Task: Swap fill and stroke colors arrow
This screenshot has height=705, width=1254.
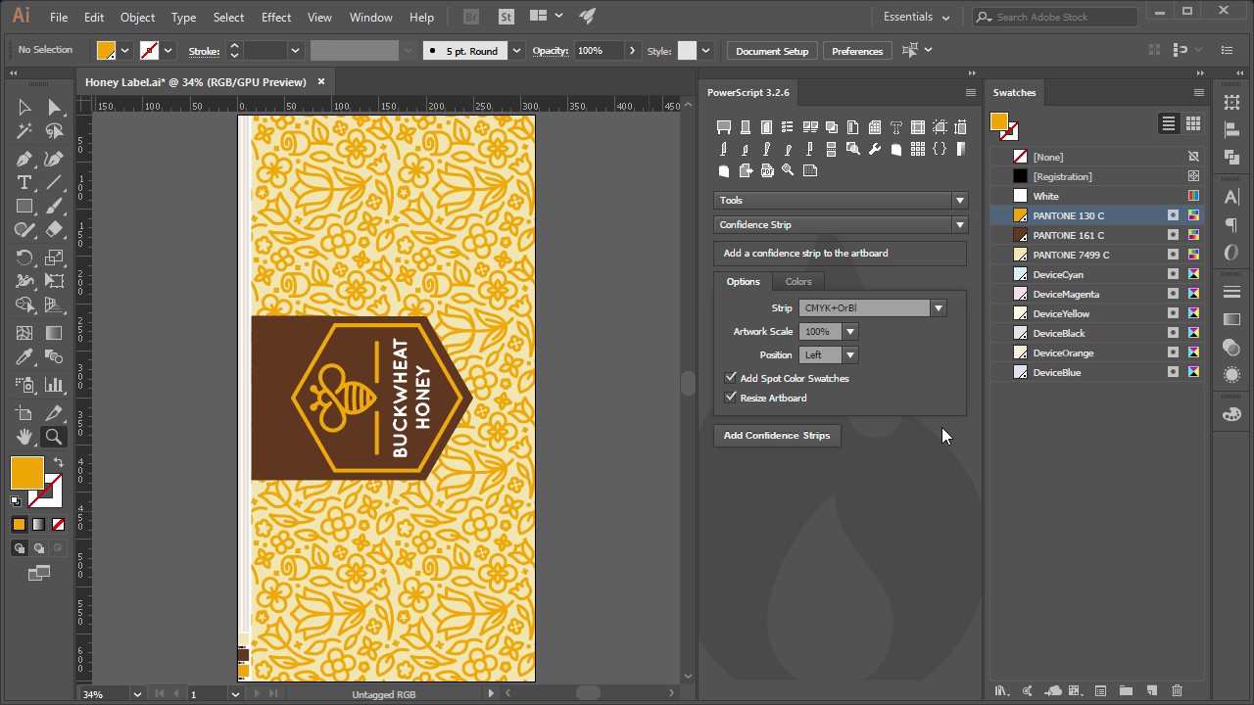Action: [x=59, y=462]
